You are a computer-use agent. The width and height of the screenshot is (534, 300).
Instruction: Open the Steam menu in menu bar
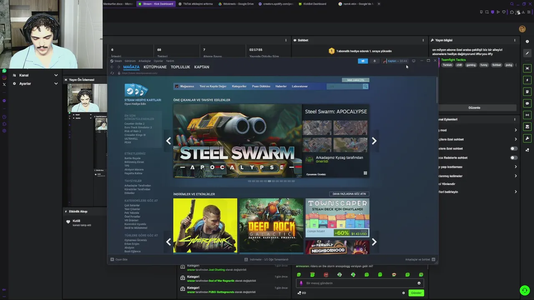(118, 61)
